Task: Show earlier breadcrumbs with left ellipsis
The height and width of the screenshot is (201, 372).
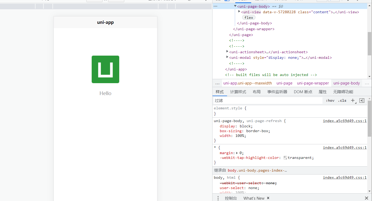Action: 217,83
